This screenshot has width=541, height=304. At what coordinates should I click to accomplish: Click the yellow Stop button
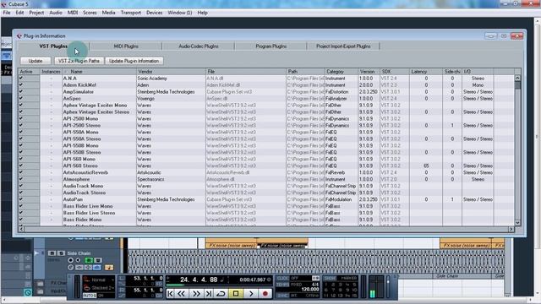[x=236, y=293]
